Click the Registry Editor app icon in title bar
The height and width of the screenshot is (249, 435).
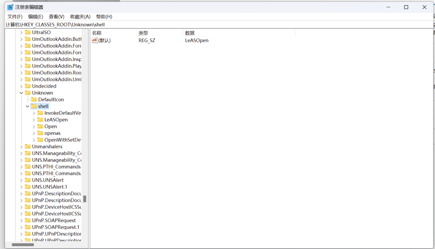[10, 7]
